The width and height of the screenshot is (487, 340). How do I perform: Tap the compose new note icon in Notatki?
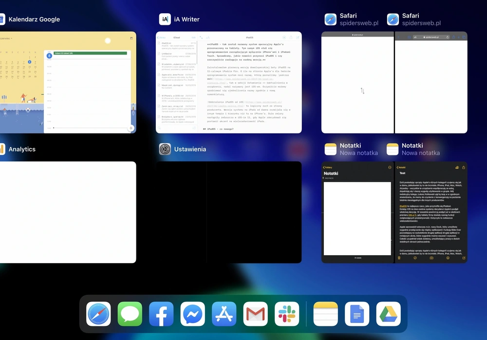pyautogui.click(x=464, y=258)
